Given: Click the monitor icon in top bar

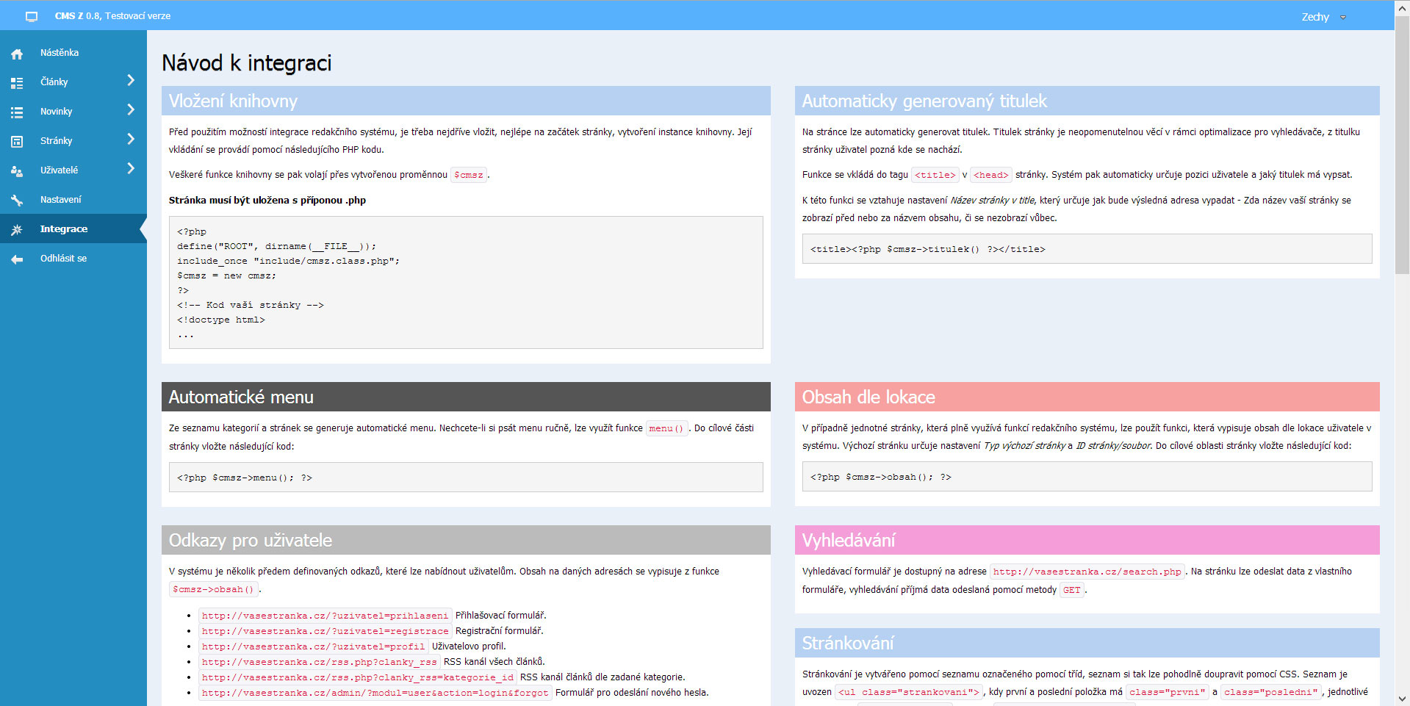Looking at the screenshot, I should (32, 16).
